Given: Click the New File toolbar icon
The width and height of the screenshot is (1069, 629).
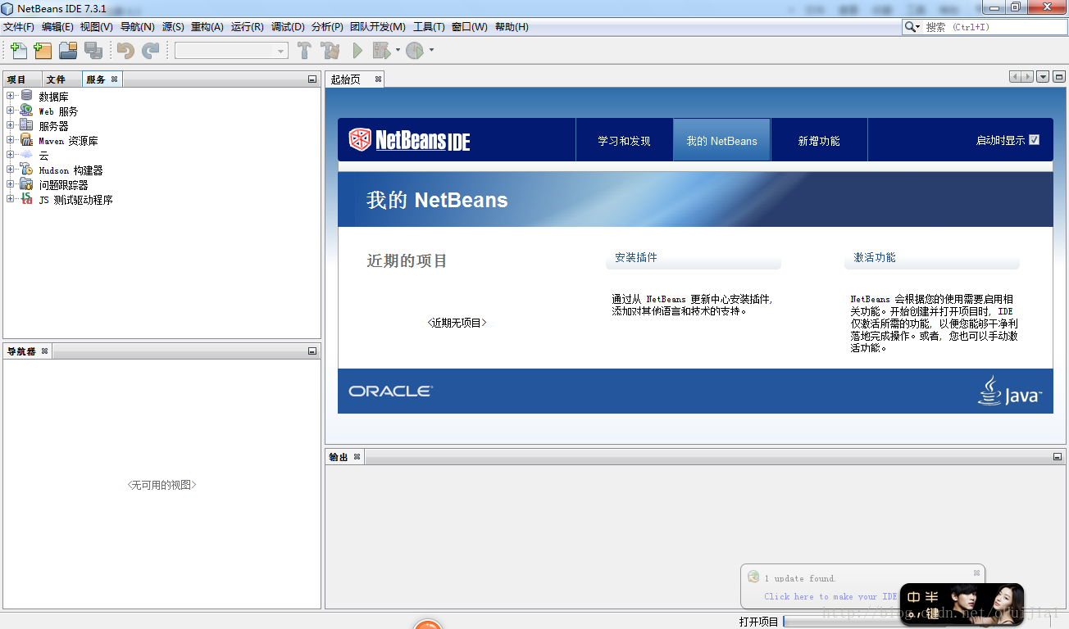Looking at the screenshot, I should coord(18,51).
